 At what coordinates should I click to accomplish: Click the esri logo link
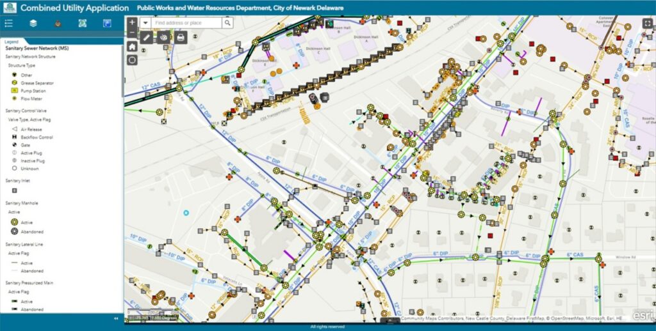(642, 316)
